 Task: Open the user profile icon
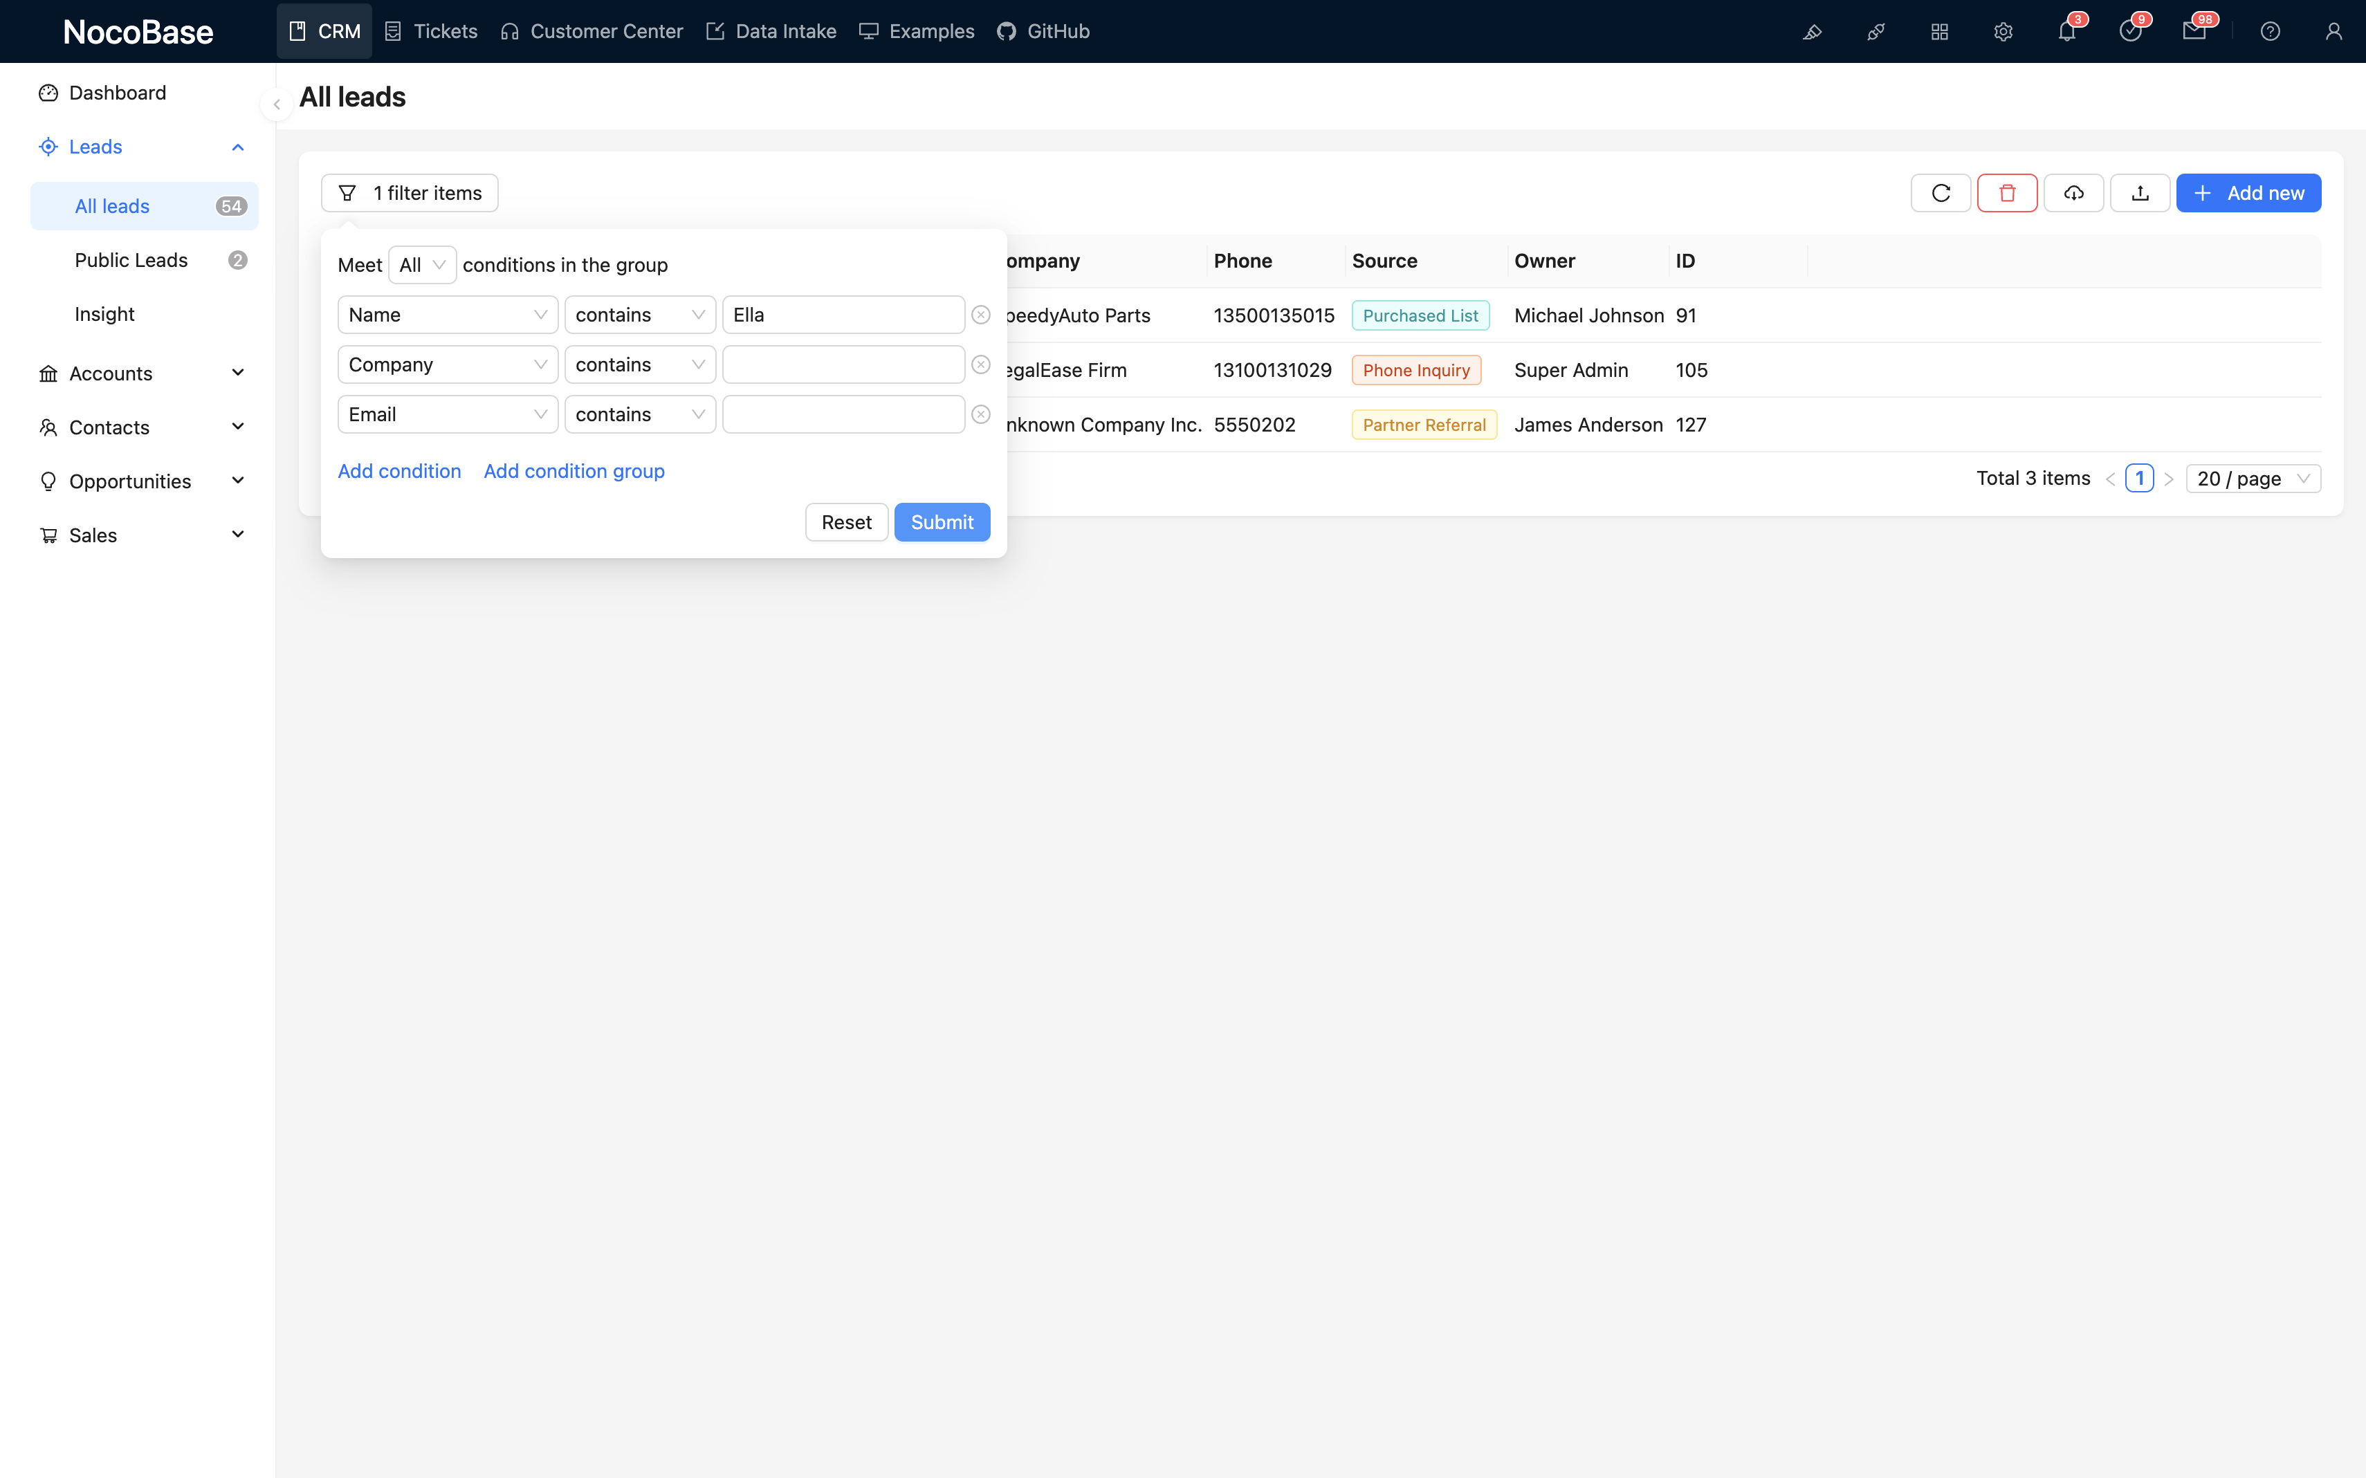point(2335,31)
